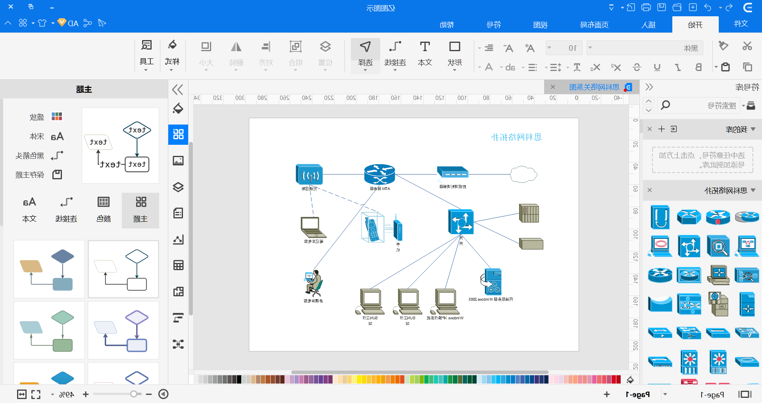Switch to the Help (帮助) tab
The width and height of the screenshot is (762, 403).
(x=446, y=25)
